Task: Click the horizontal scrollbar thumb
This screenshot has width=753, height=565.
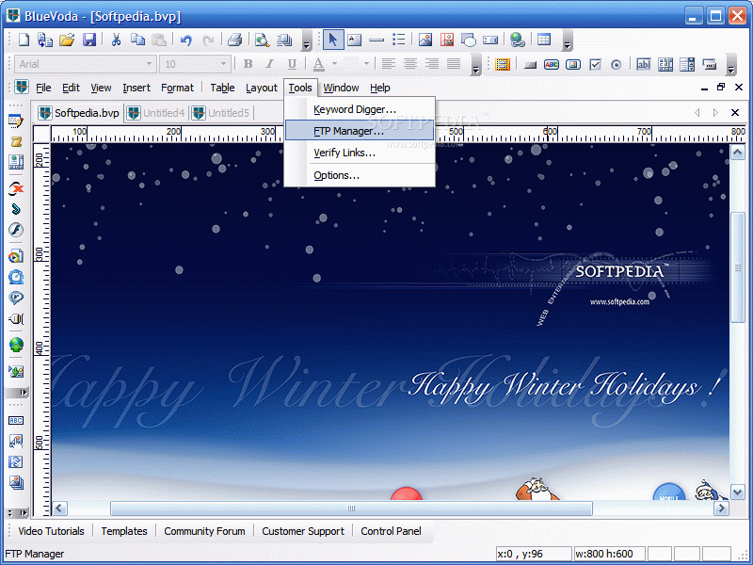Action: (351, 508)
